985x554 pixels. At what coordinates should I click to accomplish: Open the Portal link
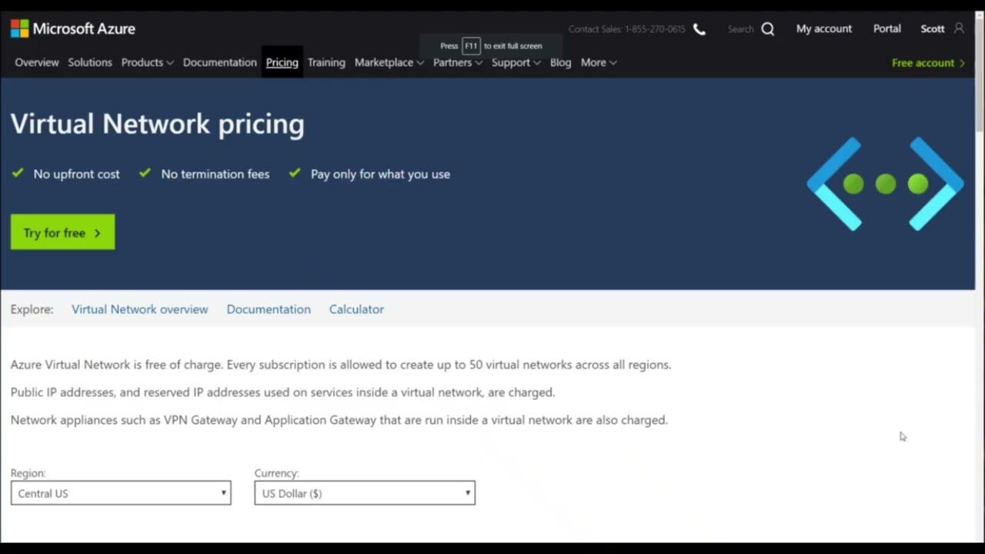[886, 28]
